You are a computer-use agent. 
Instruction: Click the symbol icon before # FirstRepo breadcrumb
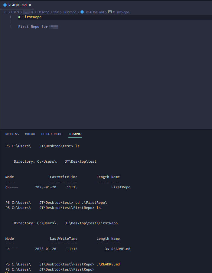(x=110, y=12)
